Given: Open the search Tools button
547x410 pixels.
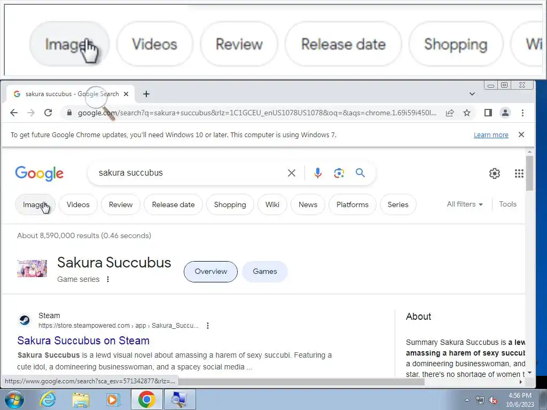Looking at the screenshot, I should 507,204.
